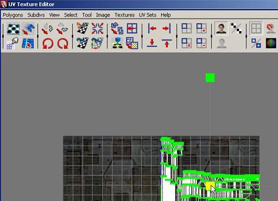This screenshot has height=201, width=278.
Task: Click the yellow highlighted UV point
Action: tap(210, 186)
